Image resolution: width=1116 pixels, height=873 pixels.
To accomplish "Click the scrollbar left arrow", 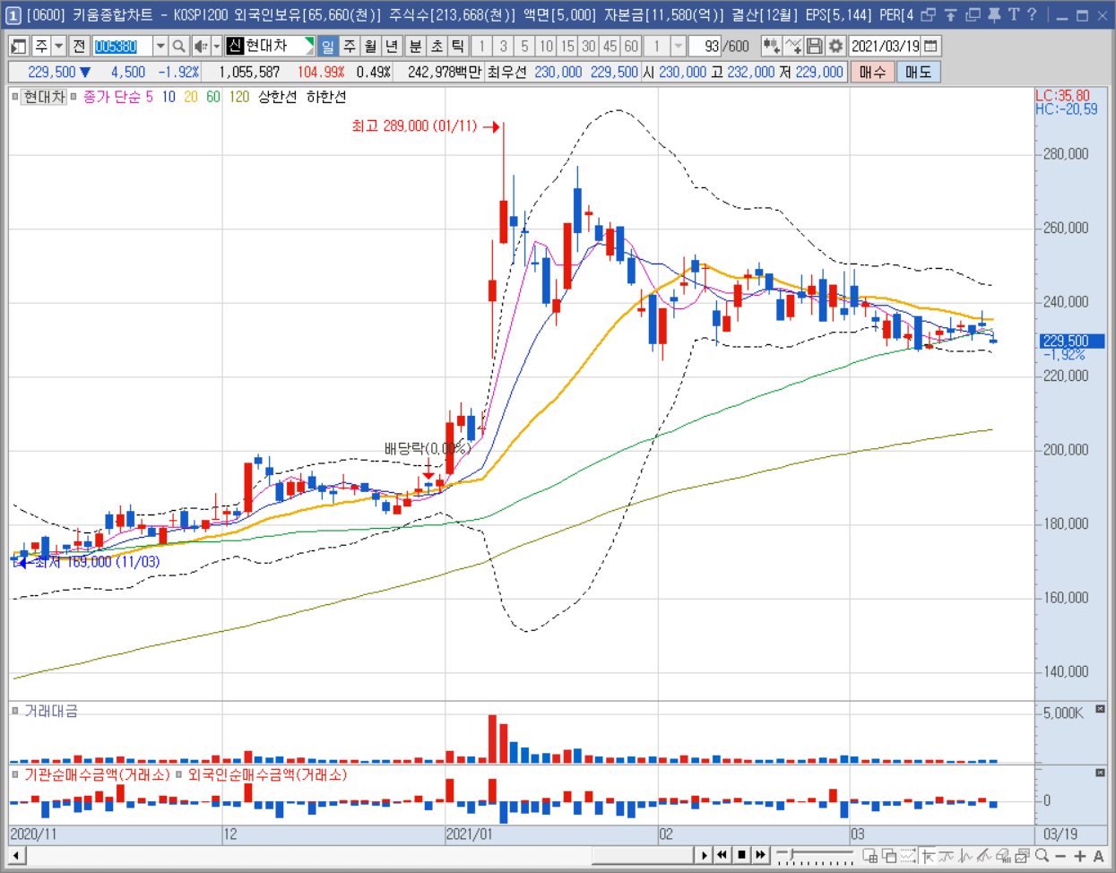I will click(16, 855).
